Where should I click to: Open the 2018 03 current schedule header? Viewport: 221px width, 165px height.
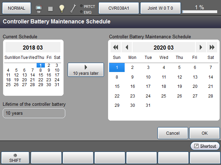click(33, 48)
